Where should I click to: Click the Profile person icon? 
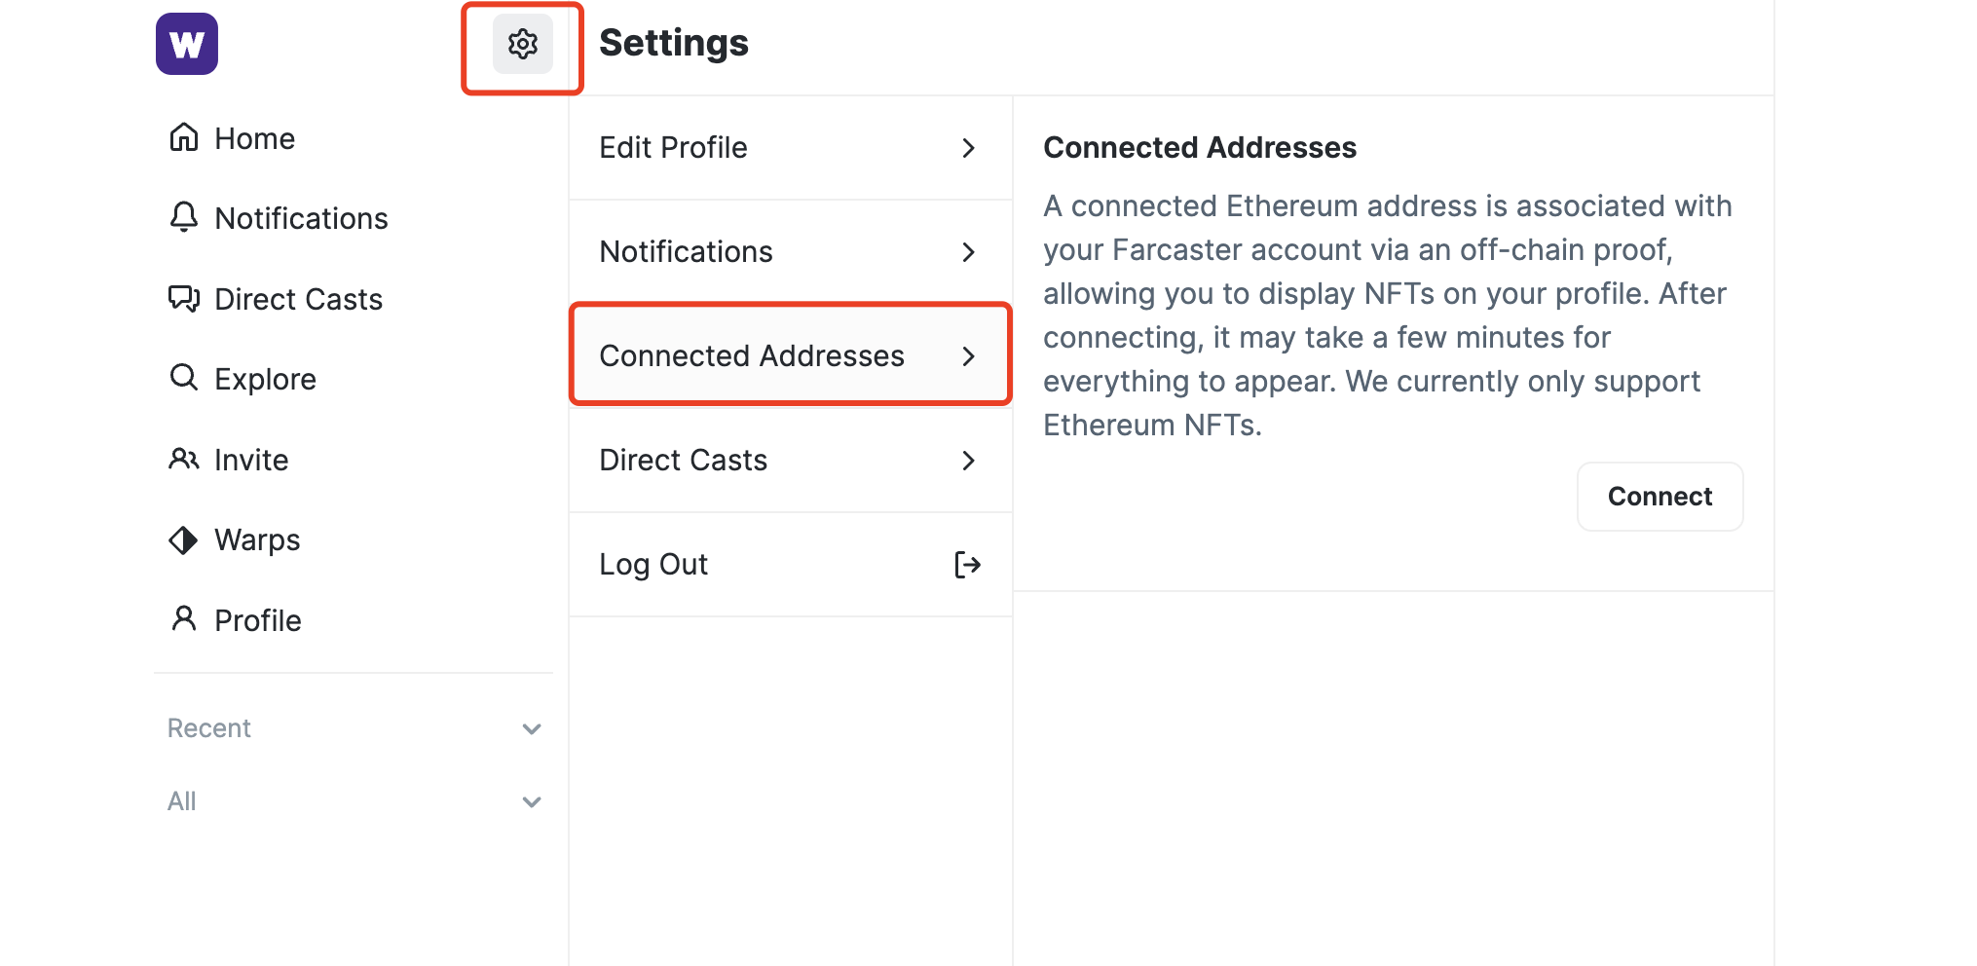[184, 619]
